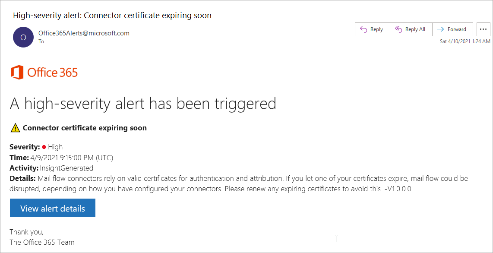Click the InsightGenerated activity text
Screen dimensions: 493x253
(66, 168)
